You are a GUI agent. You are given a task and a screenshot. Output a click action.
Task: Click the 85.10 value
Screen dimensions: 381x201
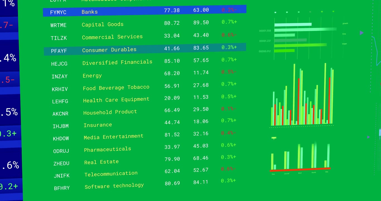[x=172, y=61]
